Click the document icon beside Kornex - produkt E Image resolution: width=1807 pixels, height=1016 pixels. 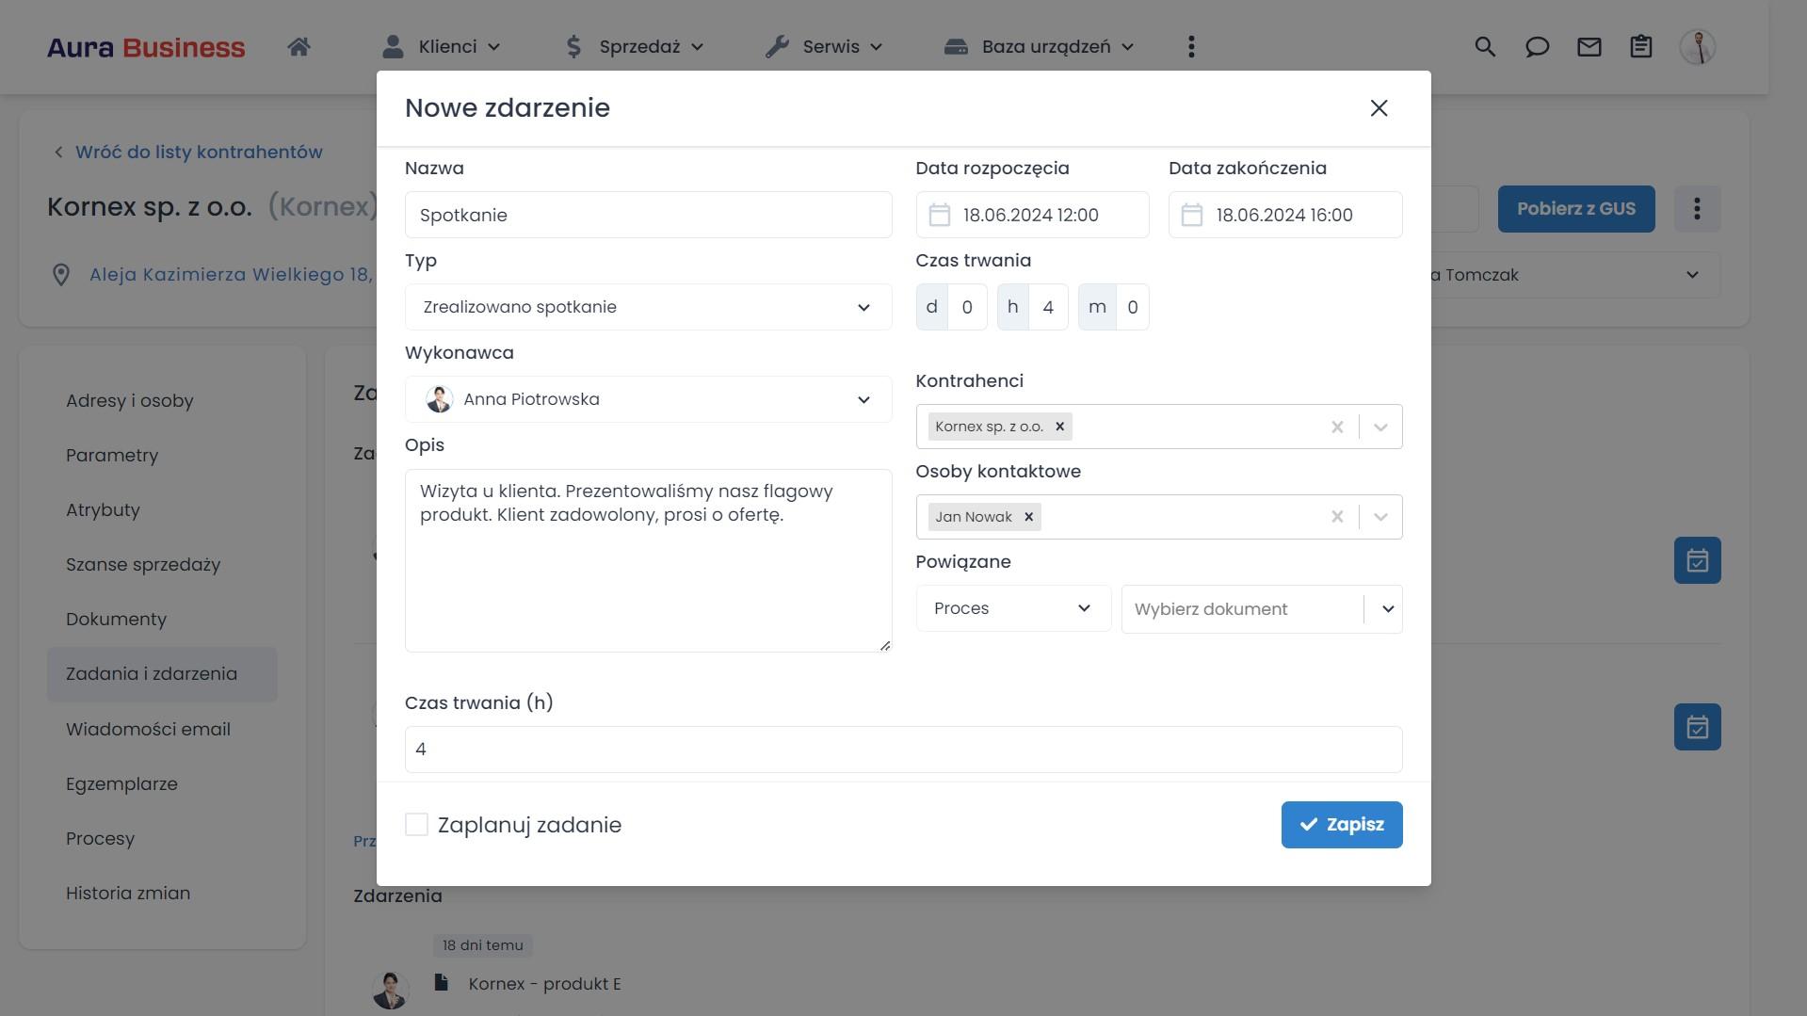click(x=441, y=982)
